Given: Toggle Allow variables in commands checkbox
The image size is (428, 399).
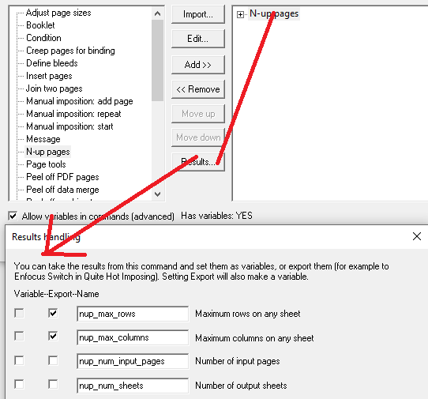Looking at the screenshot, I should pos(13,216).
